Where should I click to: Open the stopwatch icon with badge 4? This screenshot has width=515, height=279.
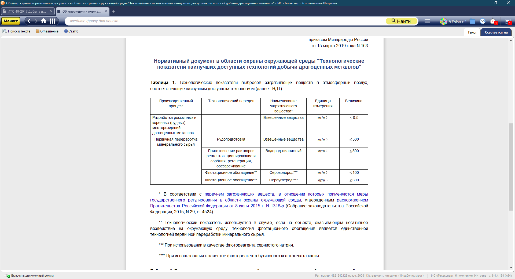tap(493, 21)
